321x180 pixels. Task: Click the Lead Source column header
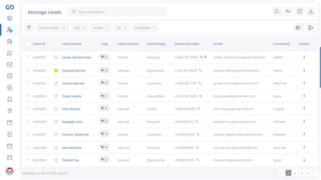point(128,44)
